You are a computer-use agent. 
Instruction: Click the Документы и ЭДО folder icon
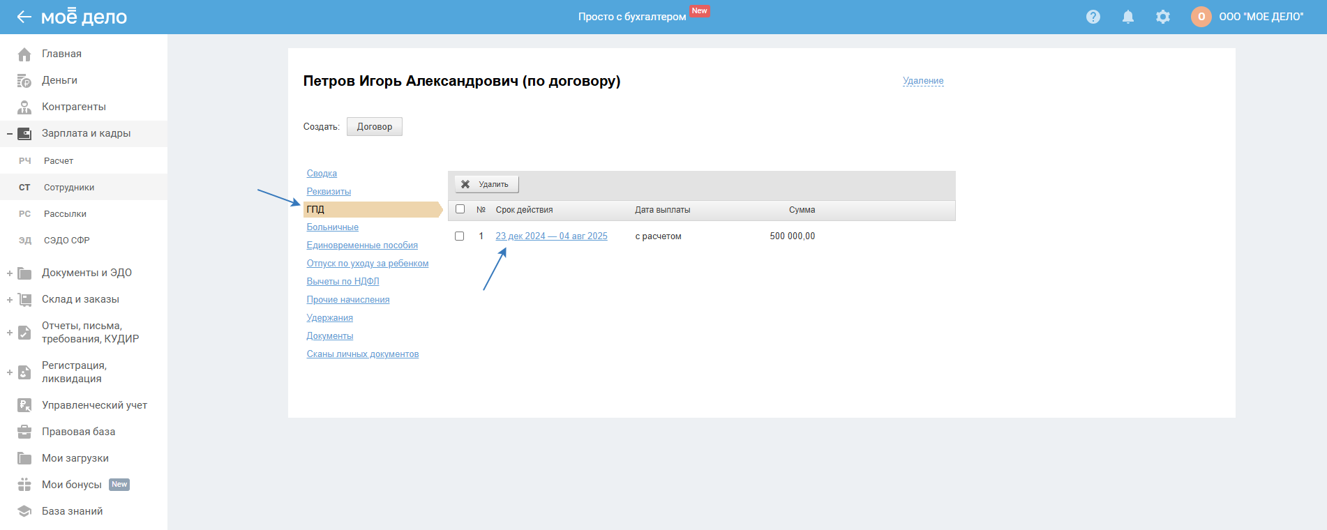24,273
